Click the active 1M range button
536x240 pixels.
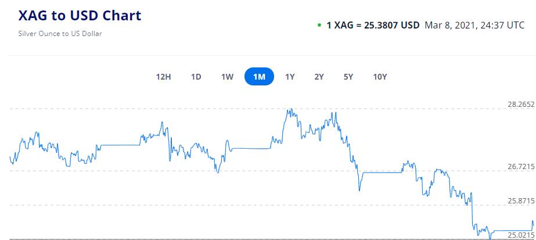(x=259, y=77)
